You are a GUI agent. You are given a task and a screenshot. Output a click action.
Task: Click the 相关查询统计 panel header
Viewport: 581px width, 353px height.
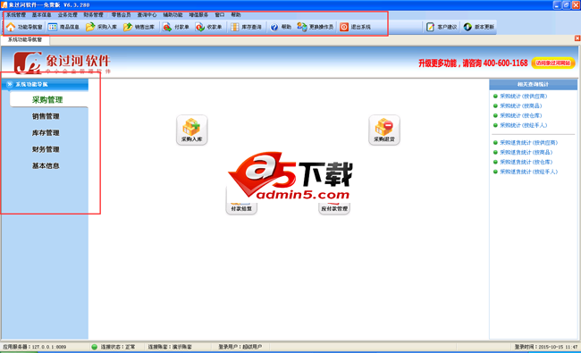click(x=534, y=85)
